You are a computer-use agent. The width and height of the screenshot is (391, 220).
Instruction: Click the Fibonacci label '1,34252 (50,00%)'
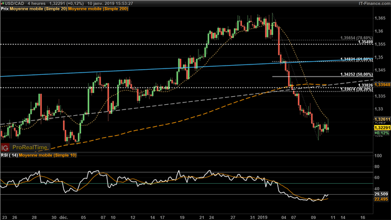click(356, 74)
